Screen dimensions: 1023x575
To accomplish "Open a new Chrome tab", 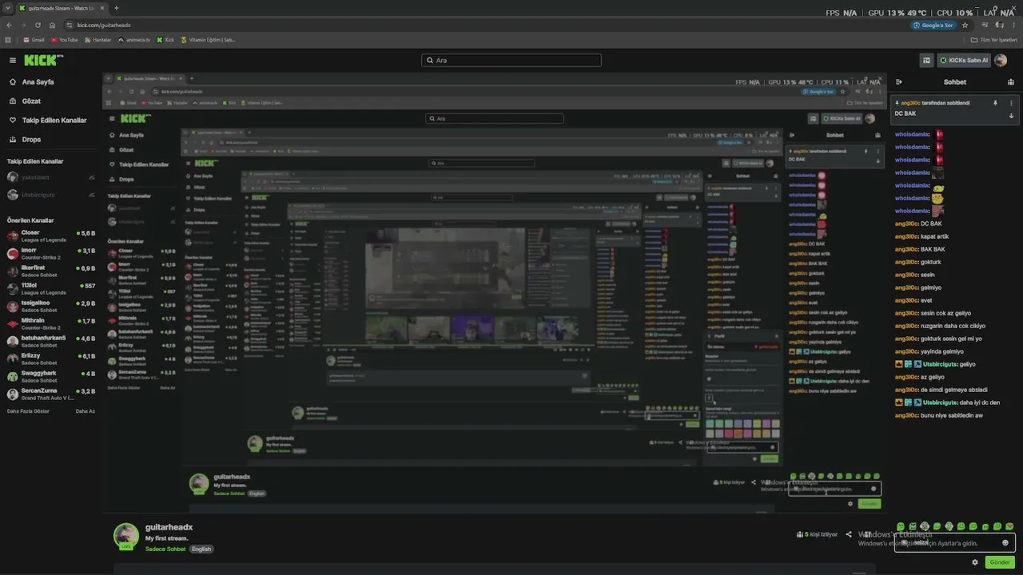I will 117,8.
